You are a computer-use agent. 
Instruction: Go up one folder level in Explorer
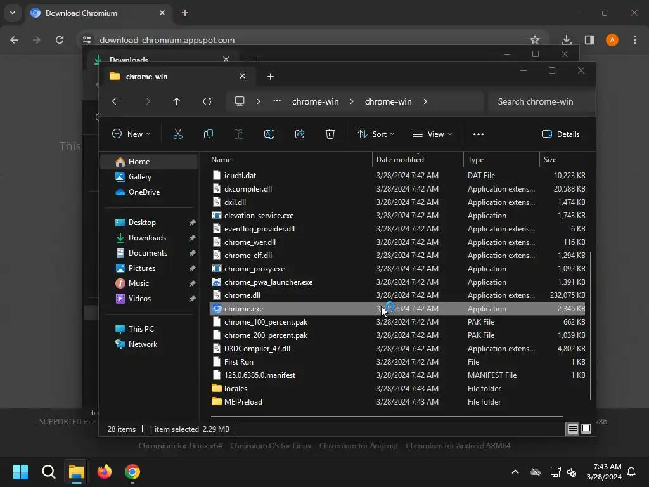177,101
